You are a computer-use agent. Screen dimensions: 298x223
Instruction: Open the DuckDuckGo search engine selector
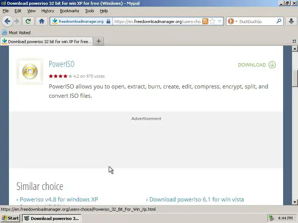(x=232, y=21)
